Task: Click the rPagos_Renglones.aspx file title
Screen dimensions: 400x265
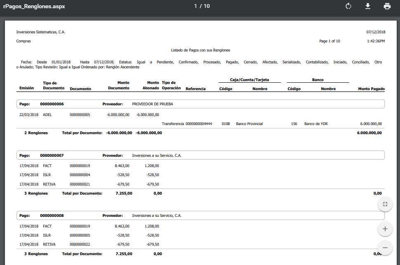Action: click(34, 7)
